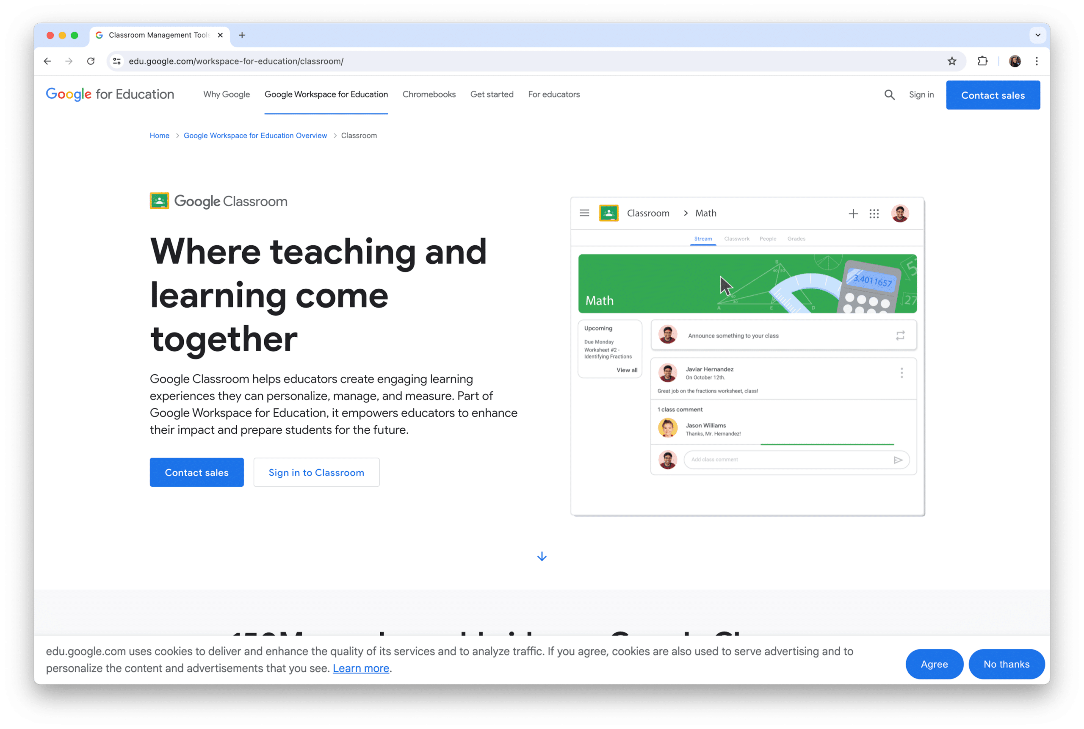This screenshot has width=1084, height=729.
Task: Click the Agree cookie consent button
Action: coord(933,664)
